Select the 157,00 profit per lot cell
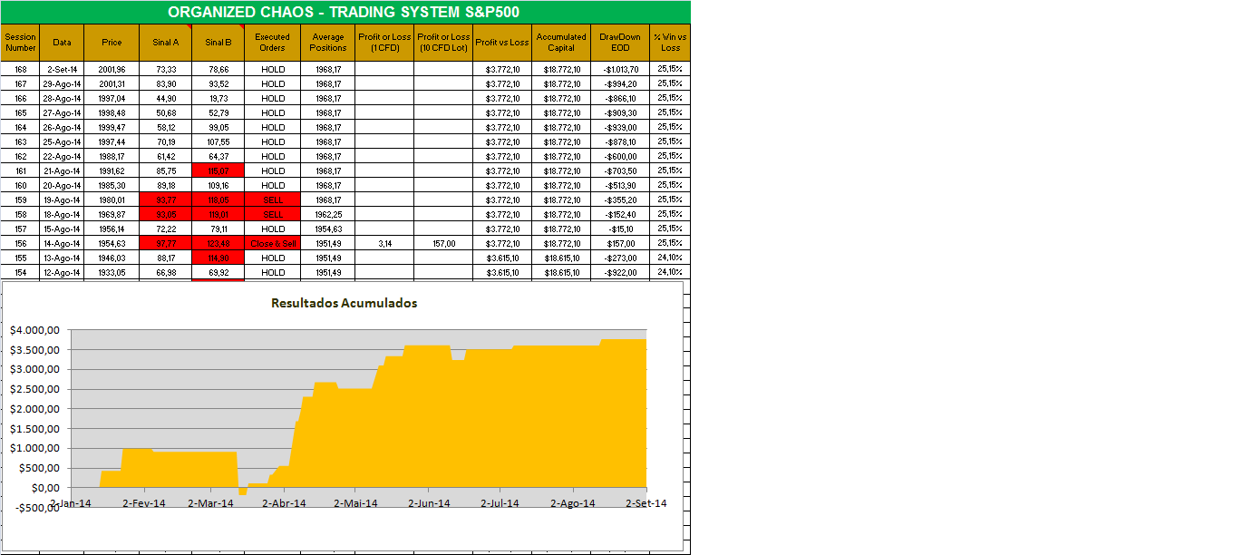The height and width of the screenshot is (555, 1233). 444,243
